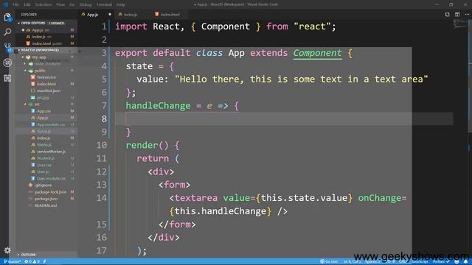Click the lightning bolt icon in status bar
472x265 pixels.
44,262
